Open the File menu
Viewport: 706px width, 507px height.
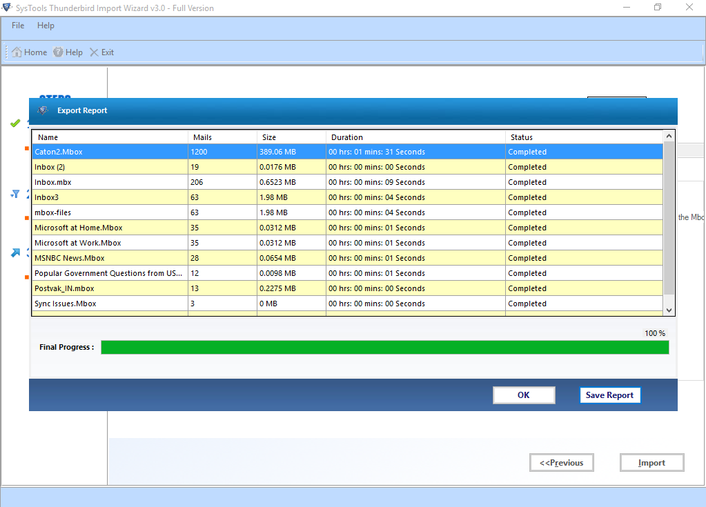click(x=18, y=26)
